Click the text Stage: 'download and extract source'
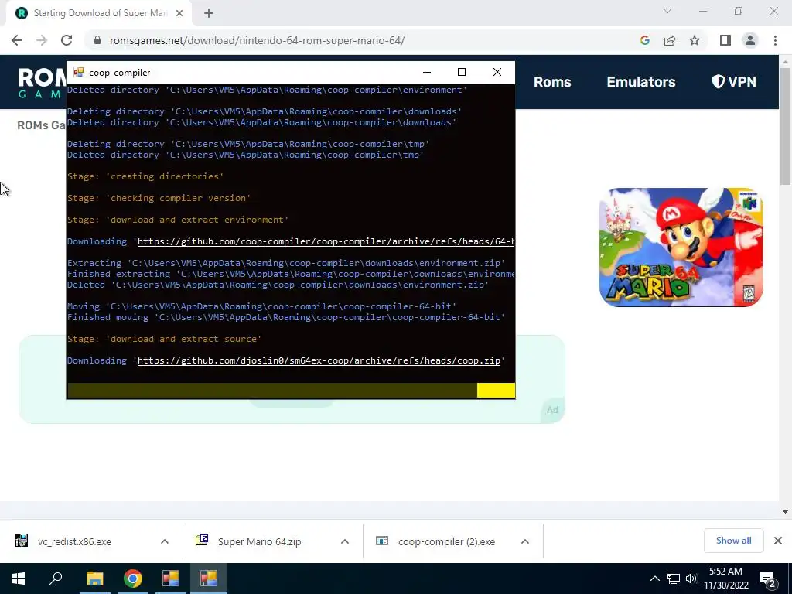The image size is (792, 594). 164,339
